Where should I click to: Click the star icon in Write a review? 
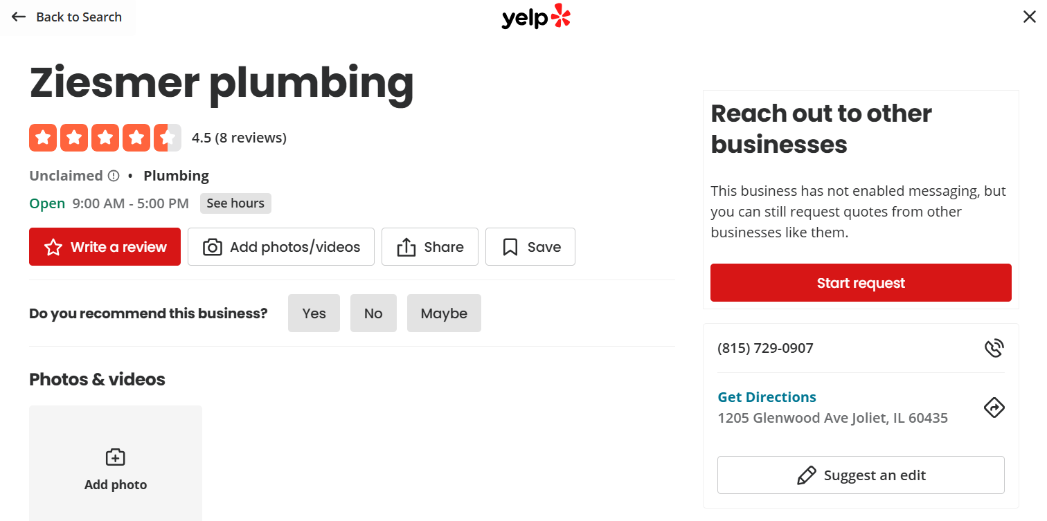[53, 246]
